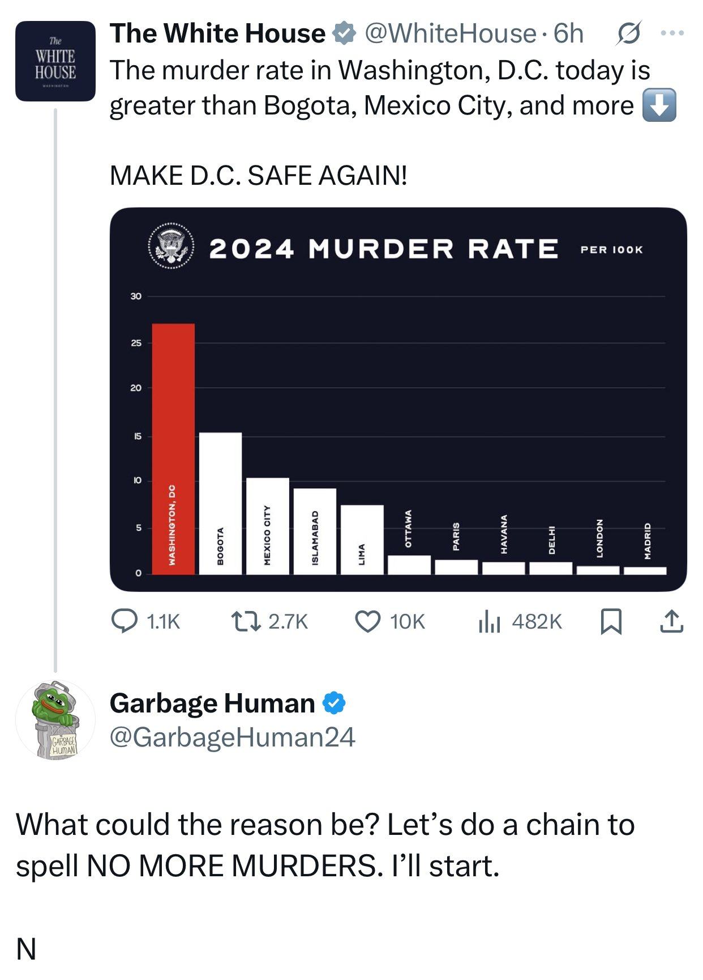Image resolution: width=703 pixels, height=980 pixels.
Task: Open The White House profile avatar
Action: click(x=55, y=61)
